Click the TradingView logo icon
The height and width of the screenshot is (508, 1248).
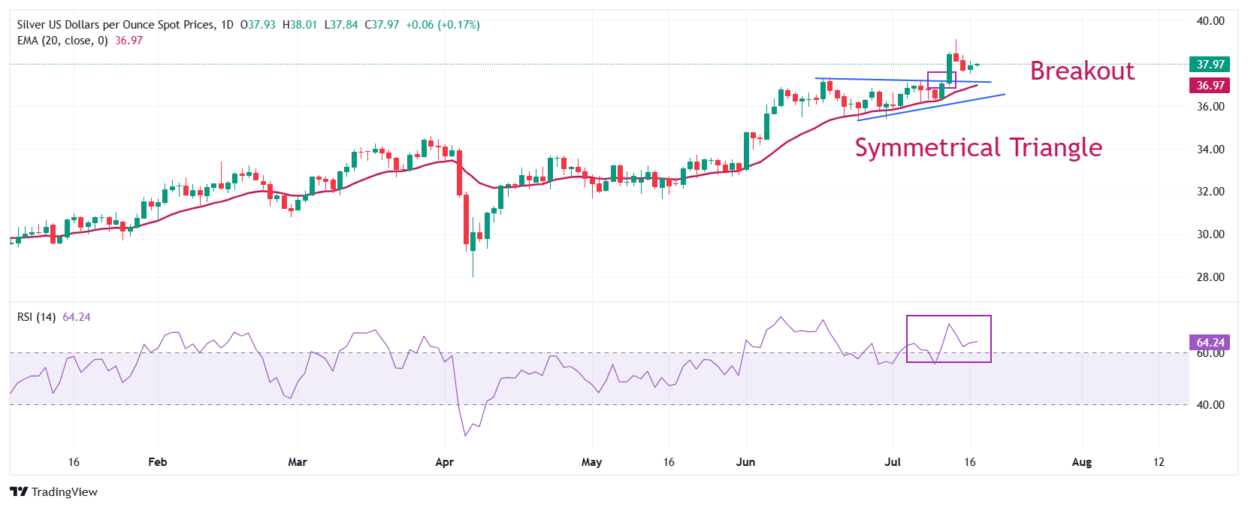pos(19,491)
